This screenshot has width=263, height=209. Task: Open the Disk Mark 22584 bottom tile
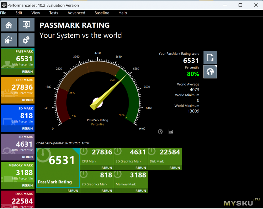coord(165,157)
